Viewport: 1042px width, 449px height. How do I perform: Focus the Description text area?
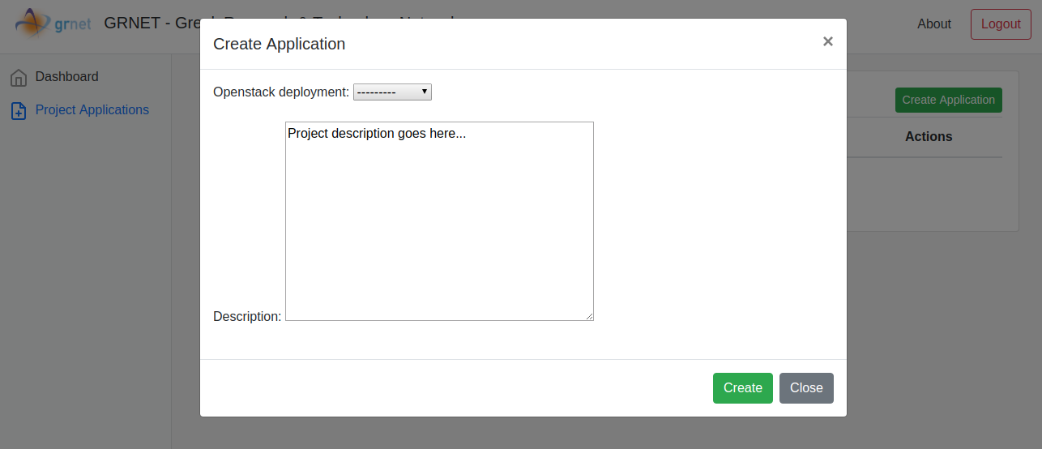439,221
